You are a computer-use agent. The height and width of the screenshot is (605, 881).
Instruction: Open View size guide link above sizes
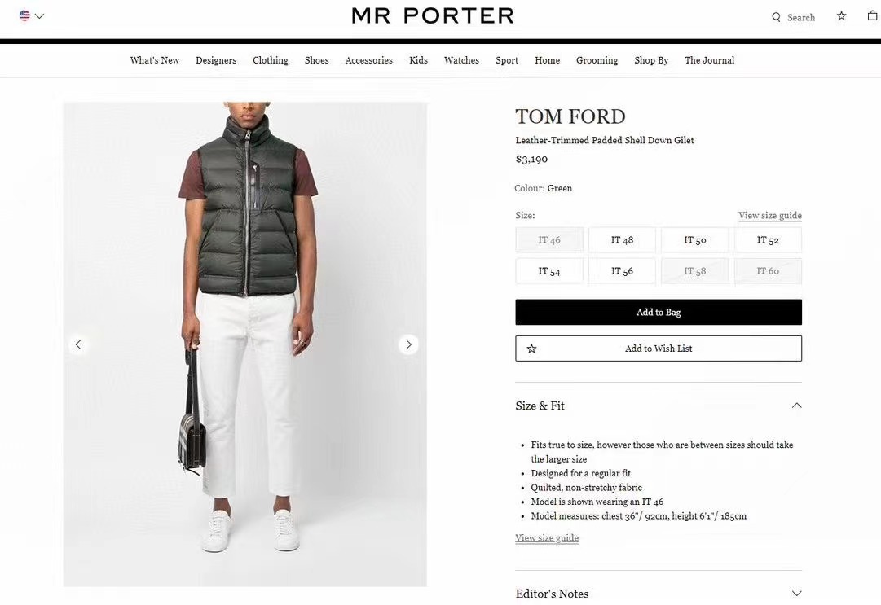click(x=769, y=216)
